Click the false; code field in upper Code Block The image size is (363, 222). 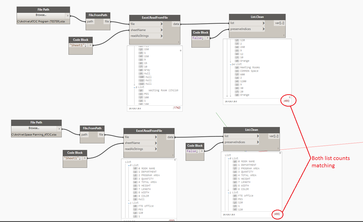198,38
